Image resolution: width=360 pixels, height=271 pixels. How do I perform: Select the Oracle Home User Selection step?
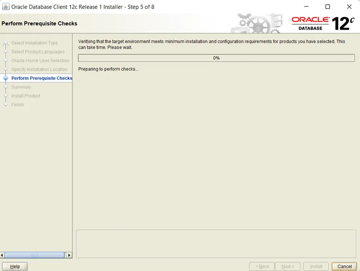(40, 60)
